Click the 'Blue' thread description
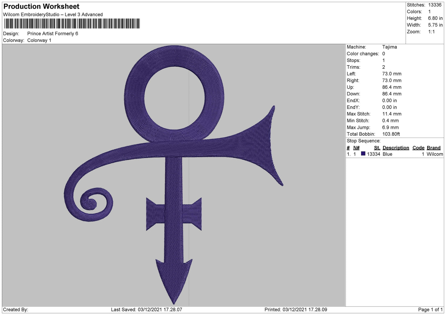 [x=387, y=154]
